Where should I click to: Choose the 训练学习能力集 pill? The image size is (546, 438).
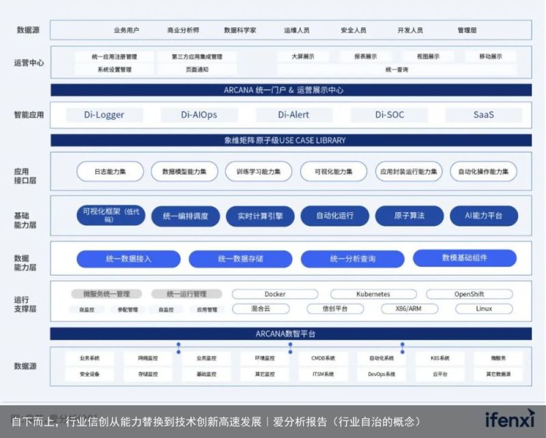(259, 171)
